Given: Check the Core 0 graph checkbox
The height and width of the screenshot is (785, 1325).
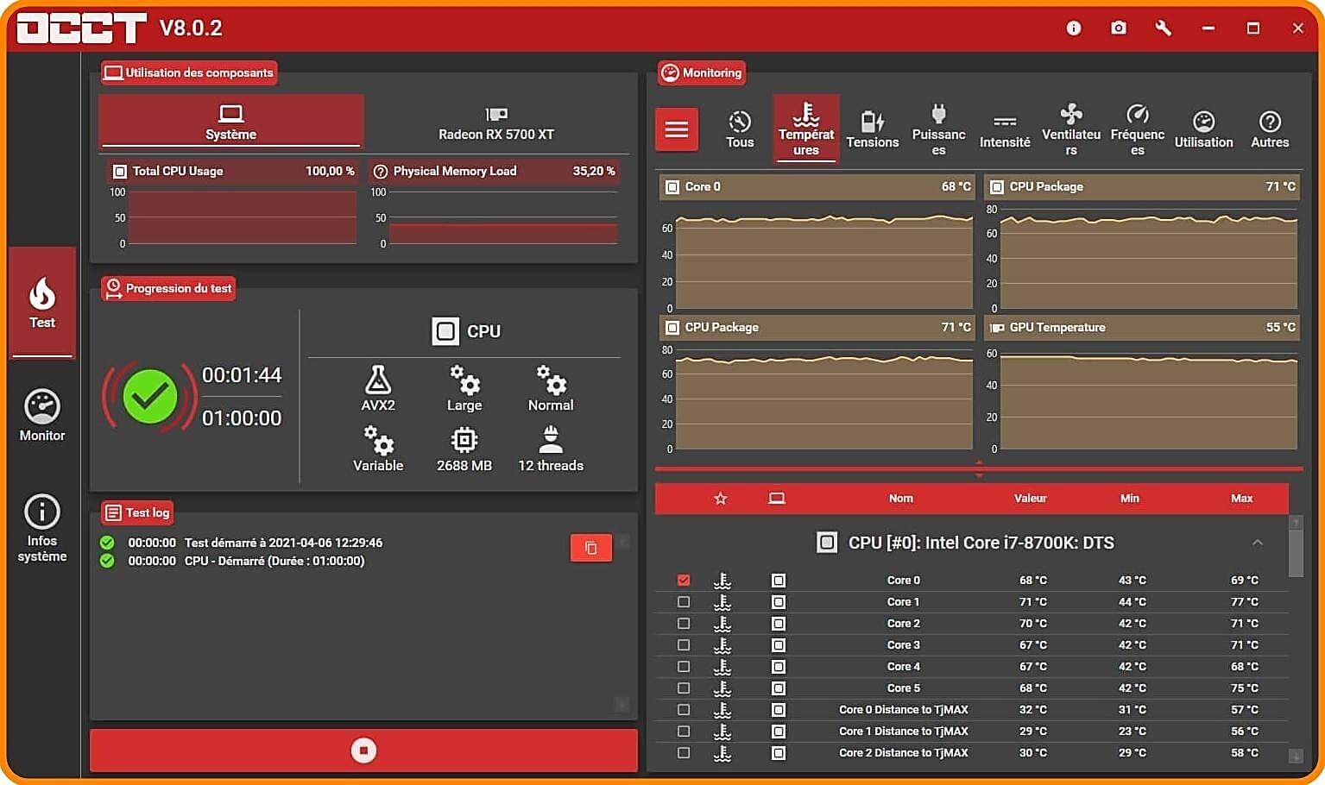Looking at the screenshot, I should coord(684,580).
